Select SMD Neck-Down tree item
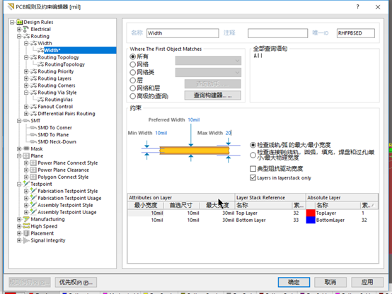 57,141
